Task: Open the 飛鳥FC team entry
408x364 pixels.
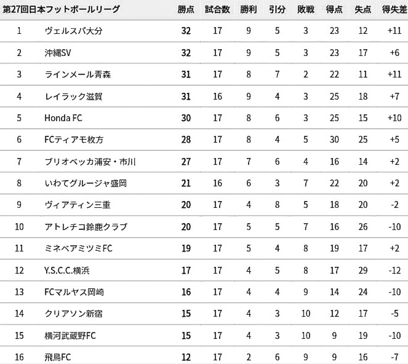Action: point(57,357)
